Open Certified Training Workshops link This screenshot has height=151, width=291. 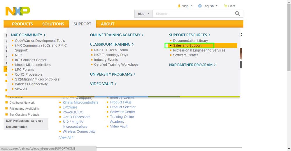click(116, 65)
